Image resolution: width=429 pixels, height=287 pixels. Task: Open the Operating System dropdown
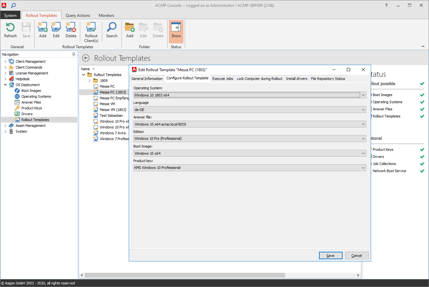[363, 95]
